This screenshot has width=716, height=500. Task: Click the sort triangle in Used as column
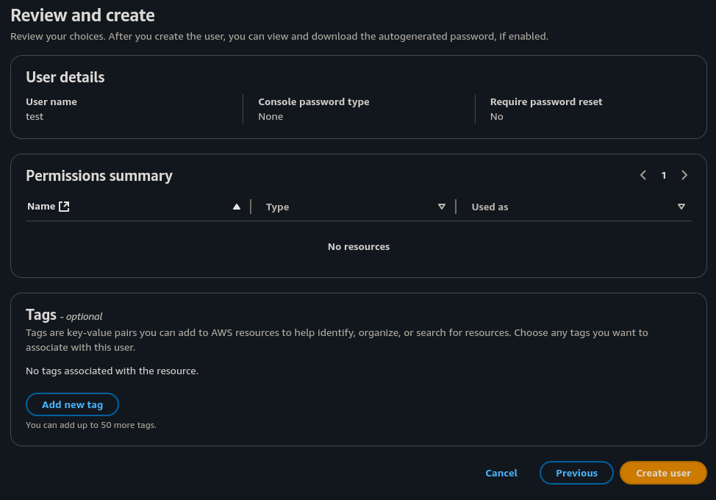(x=681, y=207)
